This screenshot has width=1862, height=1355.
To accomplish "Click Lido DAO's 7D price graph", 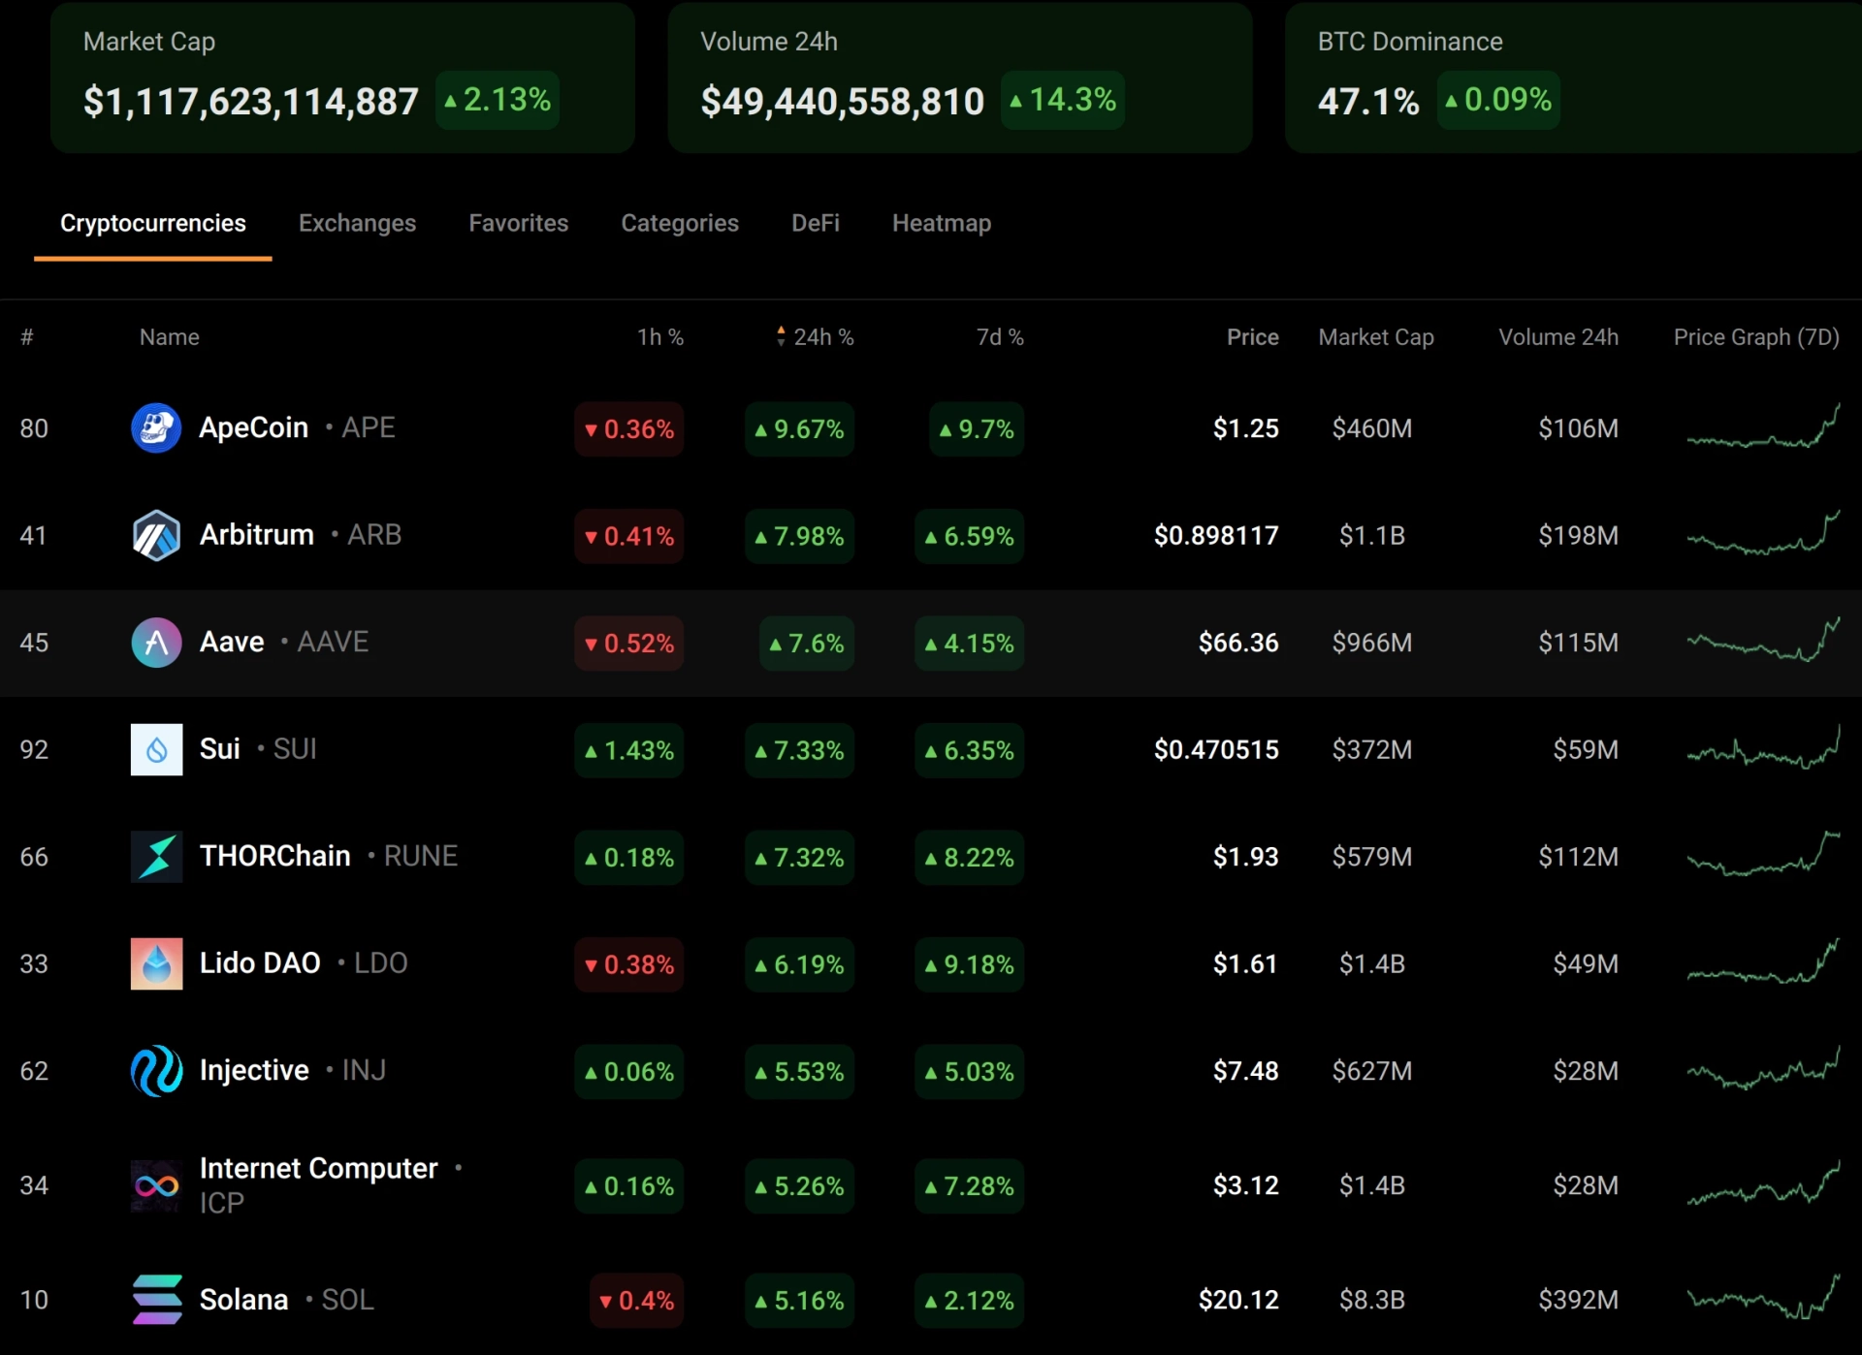I will [x=1763, y=962].
